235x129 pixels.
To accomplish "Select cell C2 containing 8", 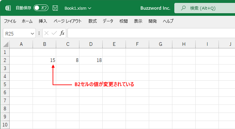I will pyautogui.click(x=68, y=60).
